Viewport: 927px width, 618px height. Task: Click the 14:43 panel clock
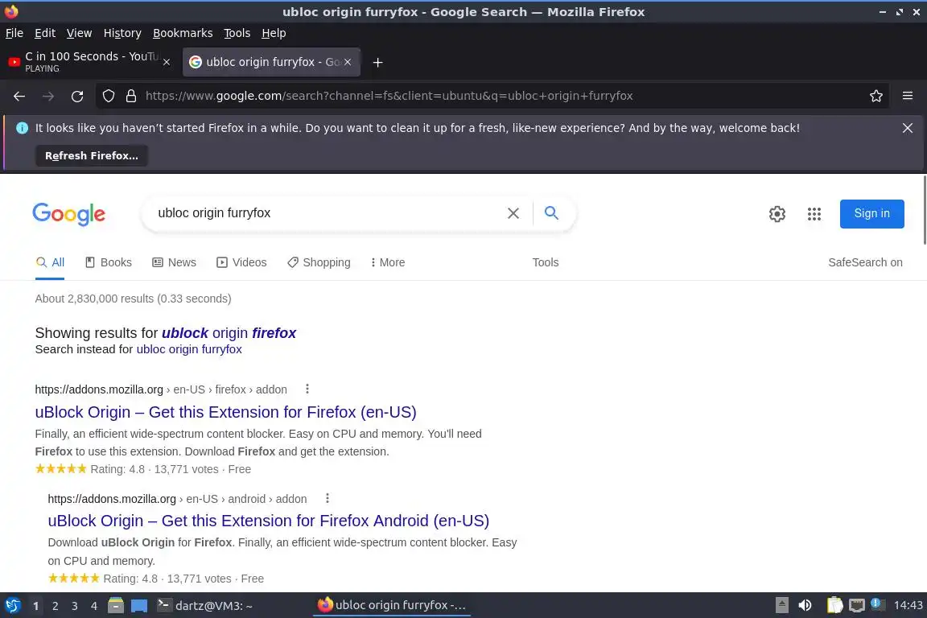point(908,605)
